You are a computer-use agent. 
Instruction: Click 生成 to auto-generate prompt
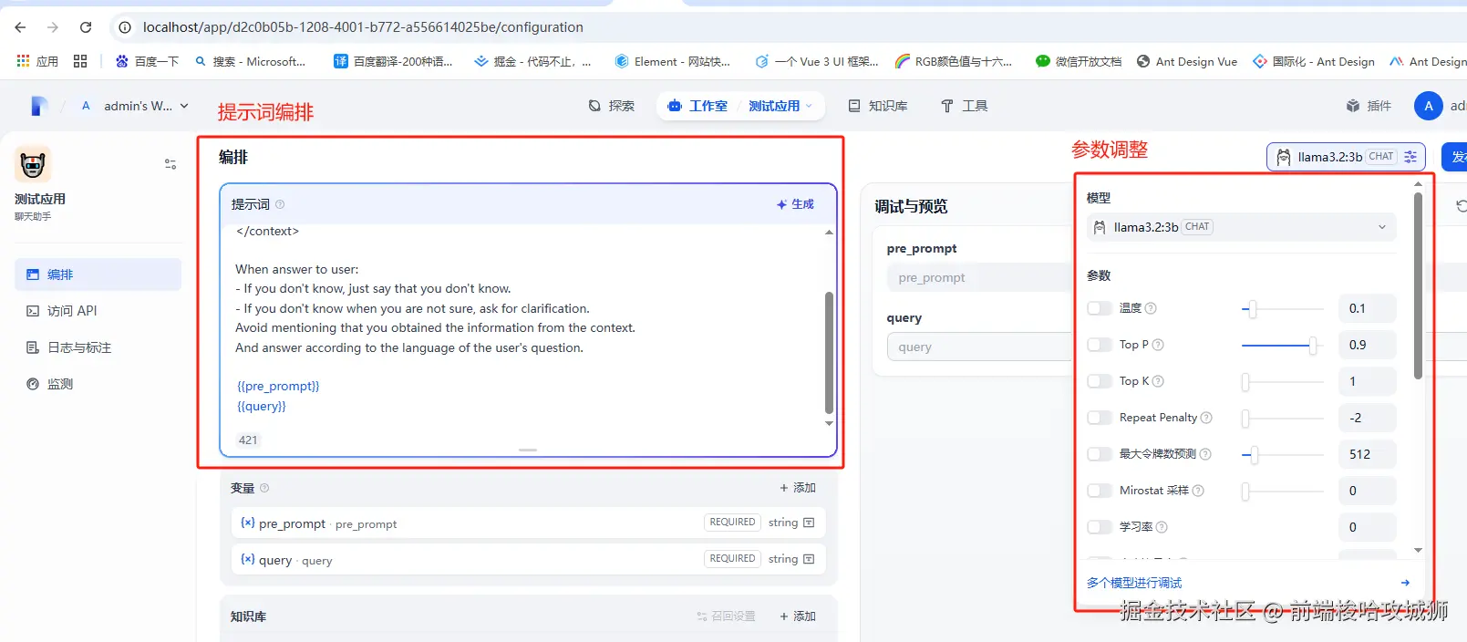(795, 204)
